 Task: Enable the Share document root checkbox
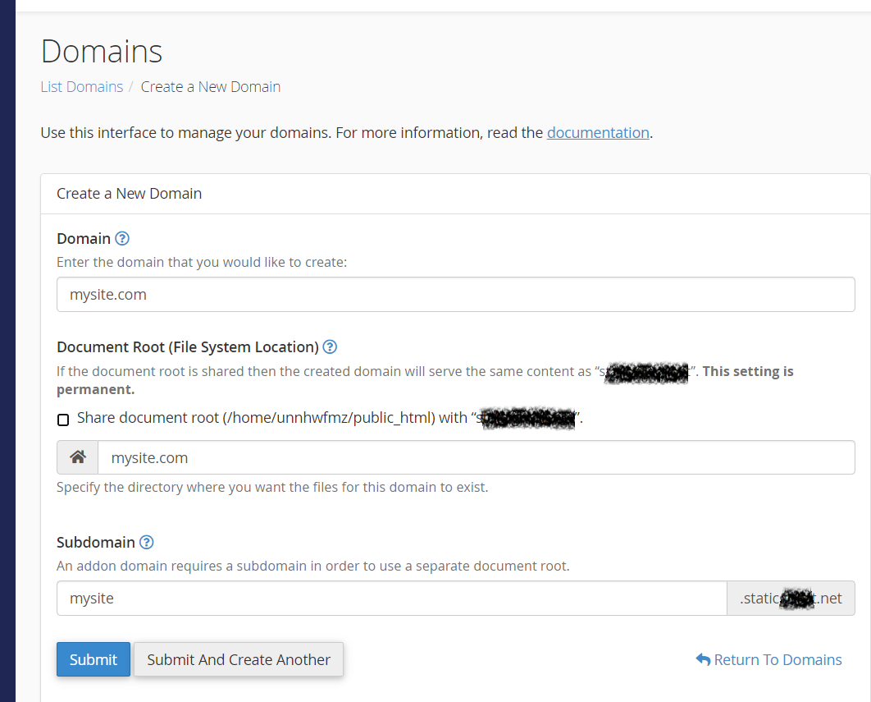(x=63, y=420)
